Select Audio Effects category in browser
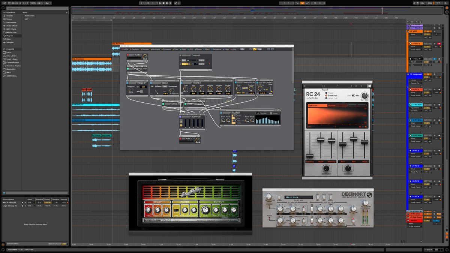The width and height of the screenshot is (450, 253). pyautogui.click(x=12, y=25)
